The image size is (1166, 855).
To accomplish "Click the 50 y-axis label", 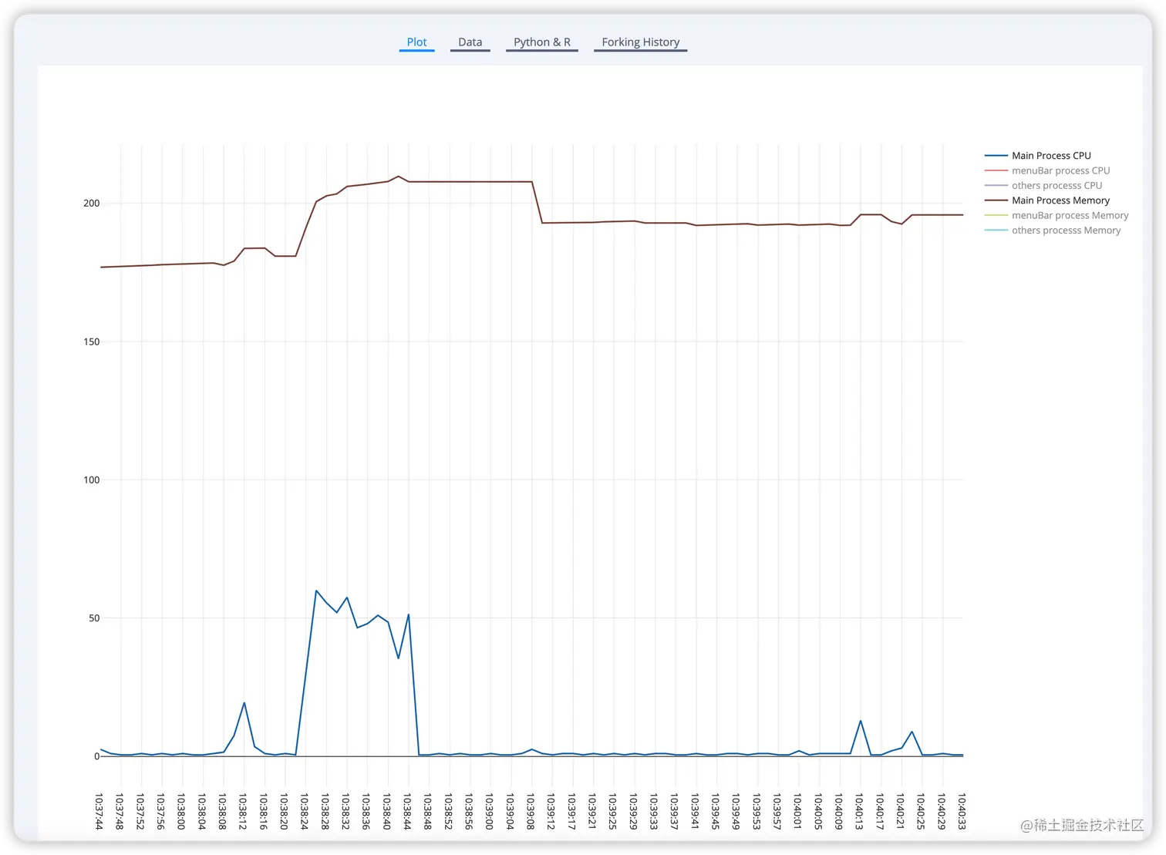I will [94, 618].
